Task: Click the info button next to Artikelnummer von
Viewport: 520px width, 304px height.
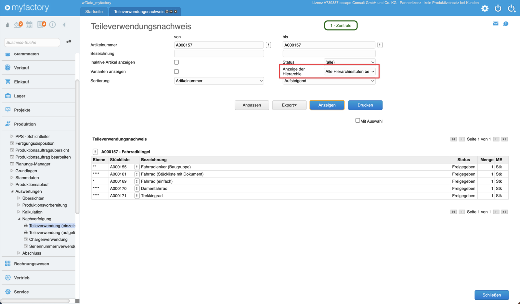Action: pyautogui.click(x=268, y=45)
